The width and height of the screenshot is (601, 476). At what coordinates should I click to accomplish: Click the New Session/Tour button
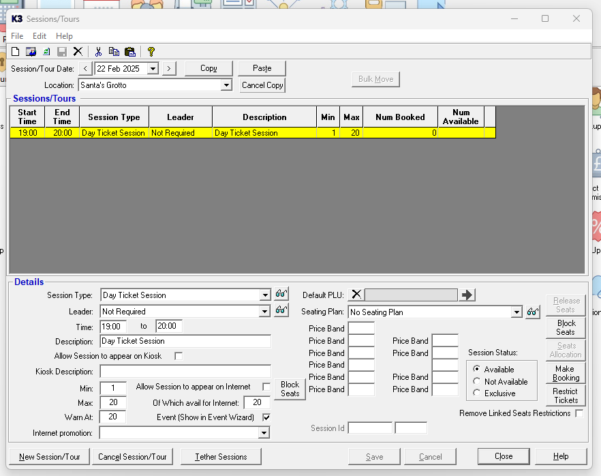[x=50, y=457]
